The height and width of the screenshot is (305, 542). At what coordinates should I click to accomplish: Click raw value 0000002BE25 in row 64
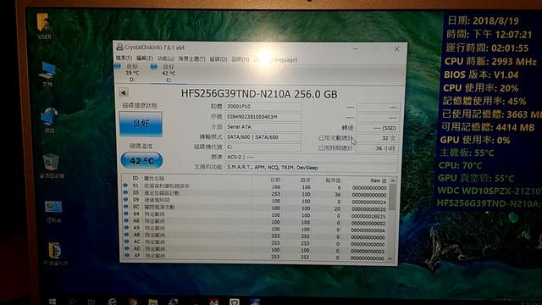[x=368, y=217]
